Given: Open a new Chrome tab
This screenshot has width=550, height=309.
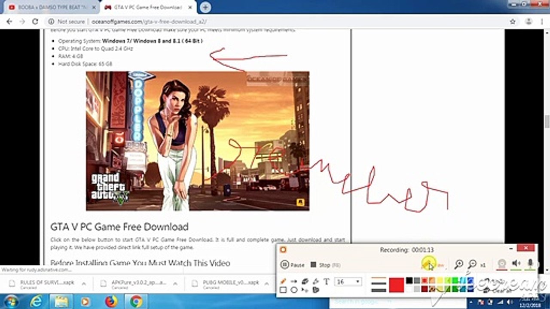Looking at the screenshot, I should click(206, 7).
